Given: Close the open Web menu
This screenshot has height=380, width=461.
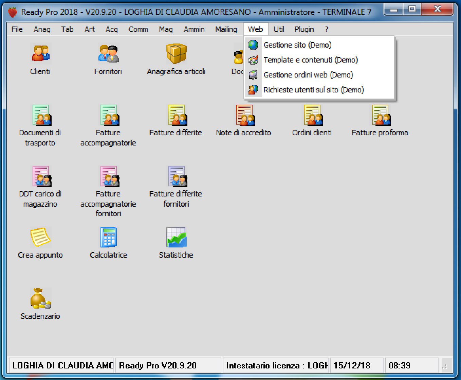Looking at the screenshot, I should (256, 29).
